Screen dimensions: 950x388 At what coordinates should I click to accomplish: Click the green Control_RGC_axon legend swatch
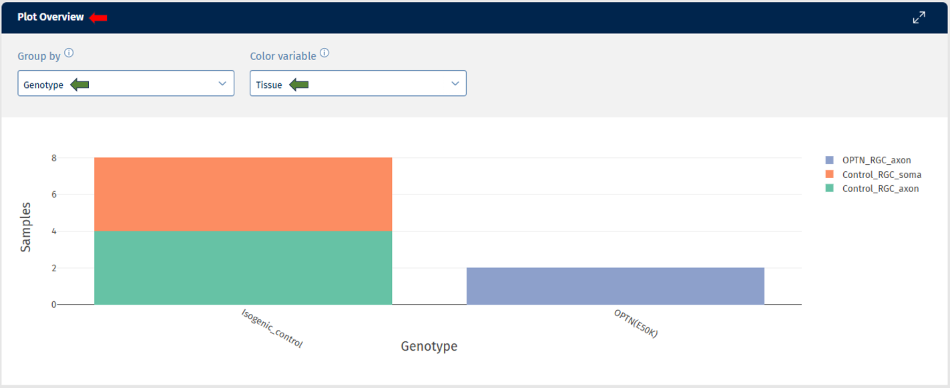click(830, 189)
